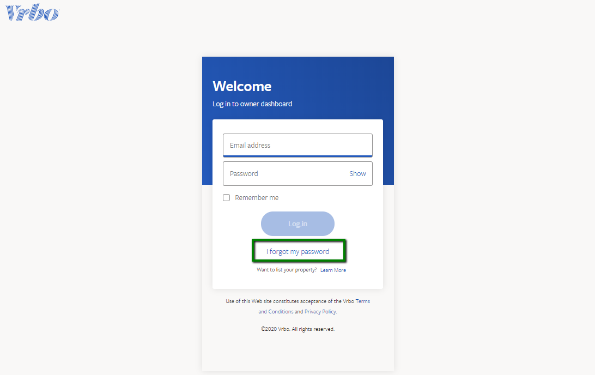Enable the Remember me checkbox
595x375 pixels.
pos(227,198)
